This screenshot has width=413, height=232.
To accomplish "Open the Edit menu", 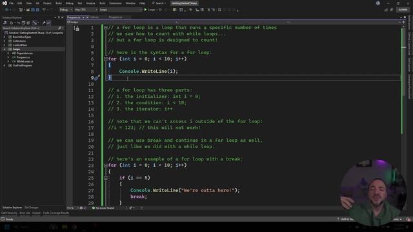I will tap(20, 3).
